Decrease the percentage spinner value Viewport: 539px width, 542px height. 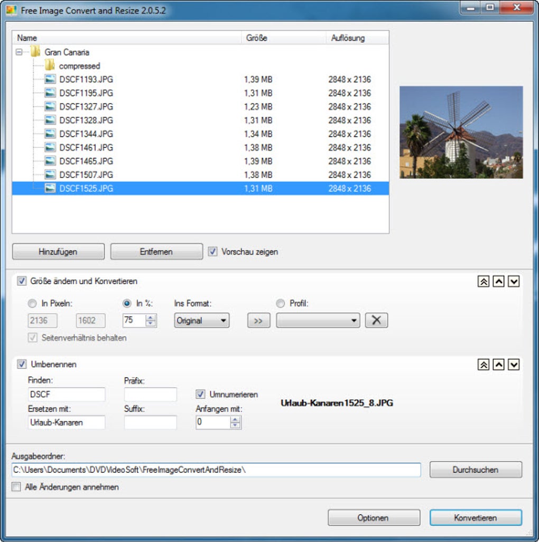[150, 323]
